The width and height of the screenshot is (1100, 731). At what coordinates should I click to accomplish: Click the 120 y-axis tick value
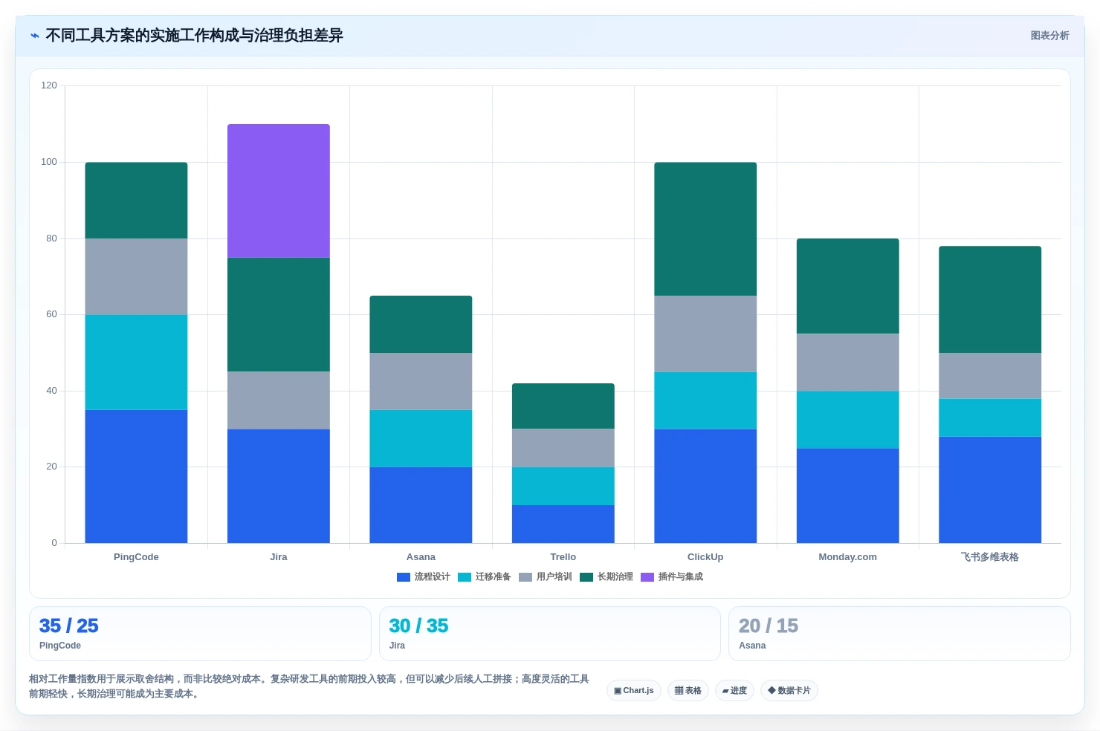(49, 85)
